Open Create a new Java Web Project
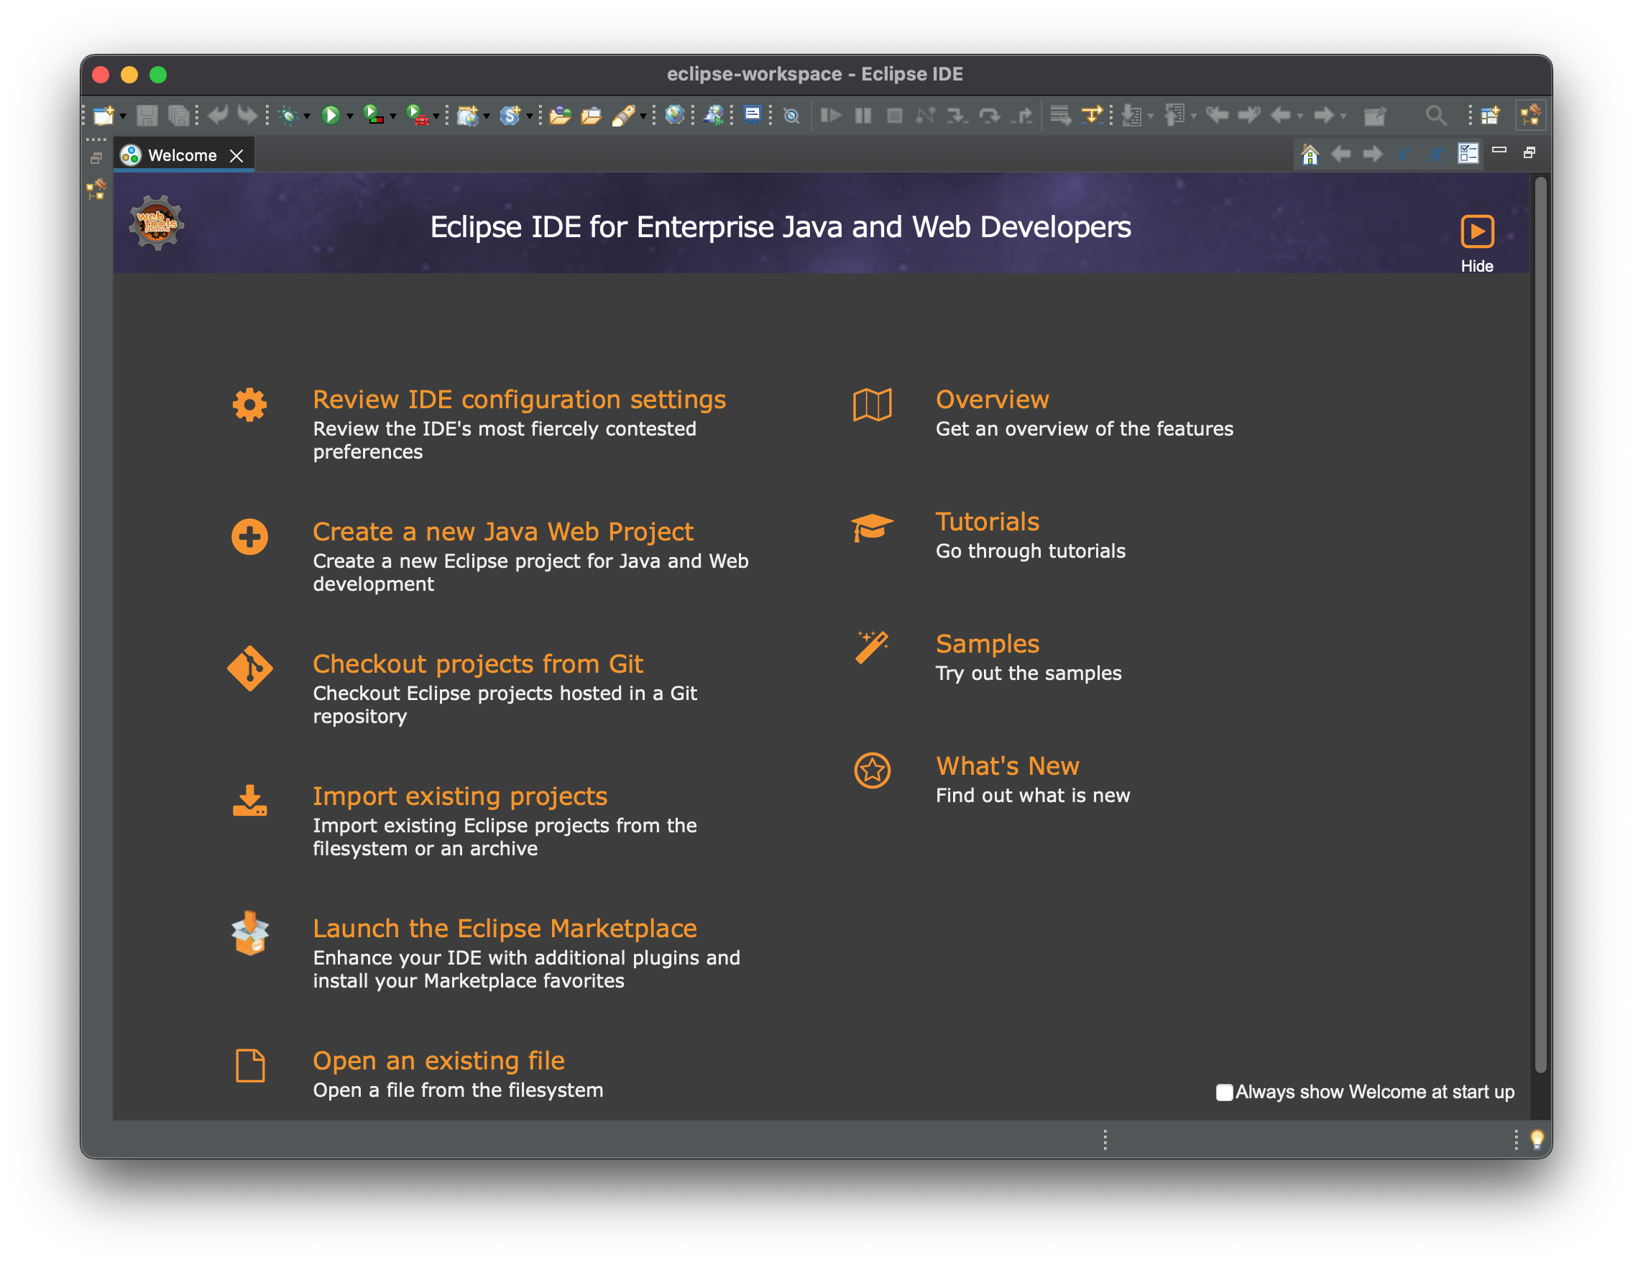This screenshot has height=1265, width=1633. point(502,532)
